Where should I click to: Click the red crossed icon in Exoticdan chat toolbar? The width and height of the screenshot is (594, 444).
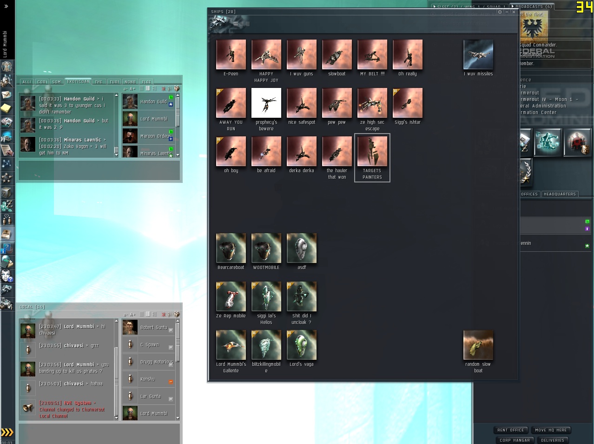coord(164,88)
